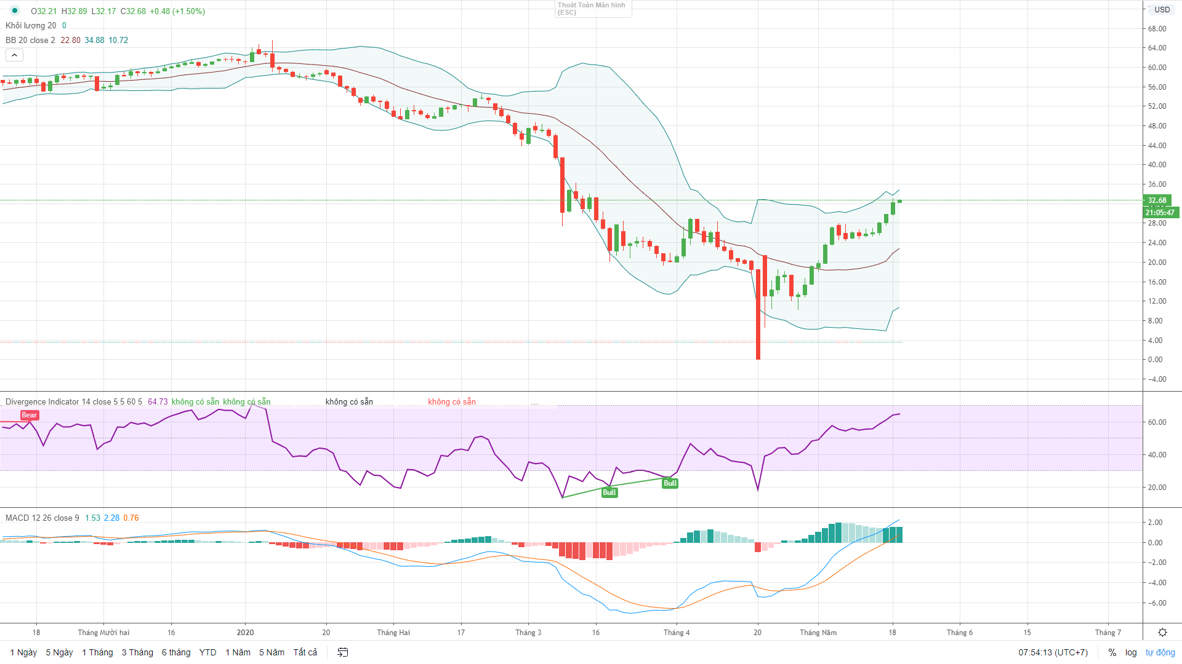Toggle percent scale mode

tap(1112, 652)
